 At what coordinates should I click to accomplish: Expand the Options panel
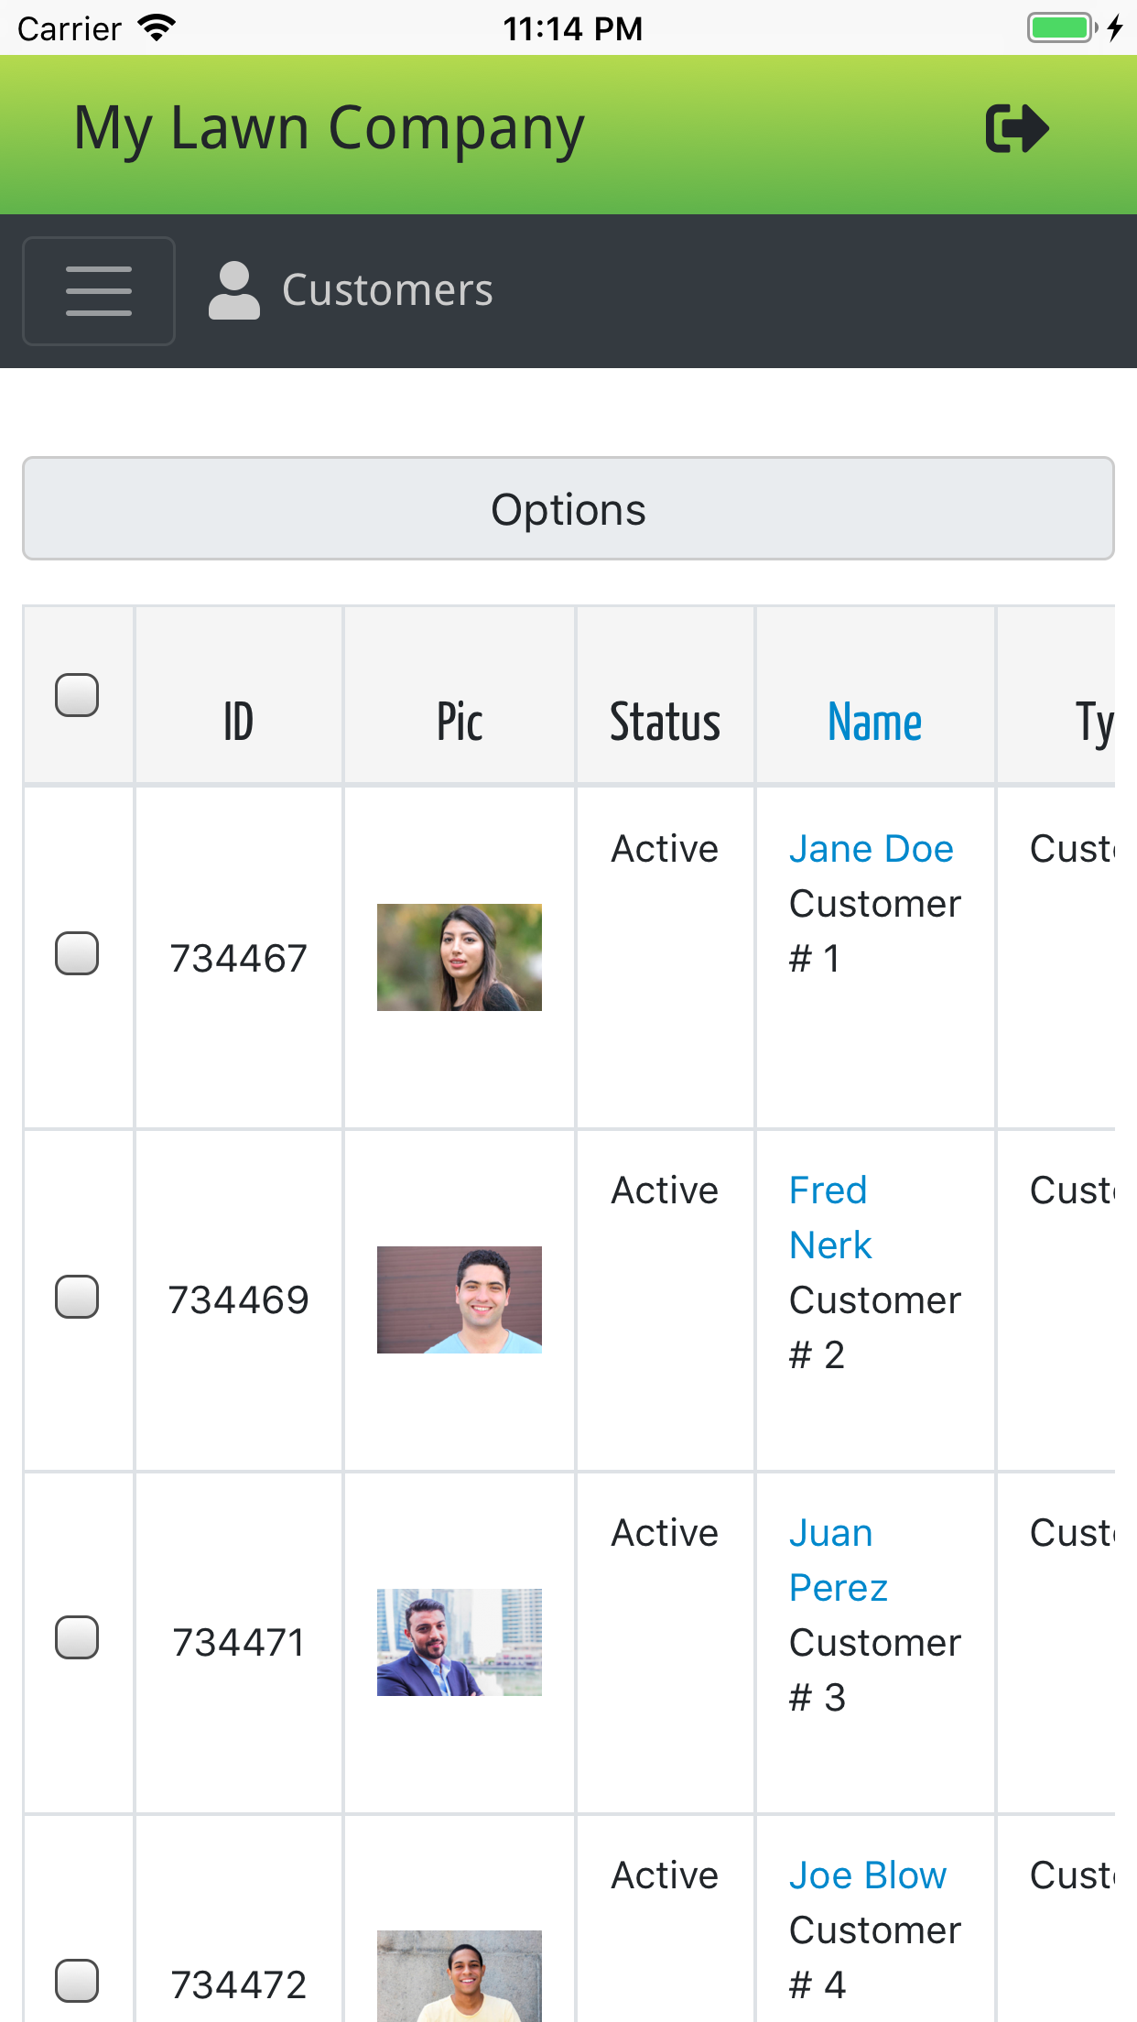(x=568, y=509)
